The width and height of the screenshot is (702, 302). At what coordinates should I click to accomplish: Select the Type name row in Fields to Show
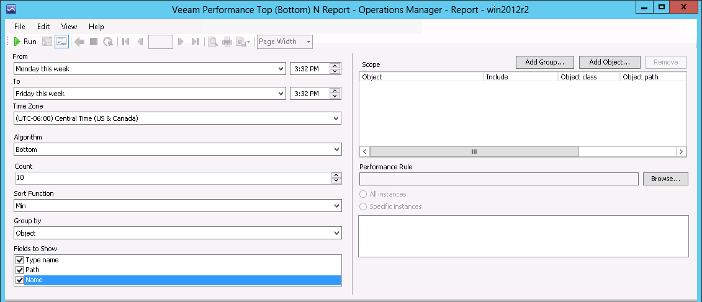pos(178,260)
